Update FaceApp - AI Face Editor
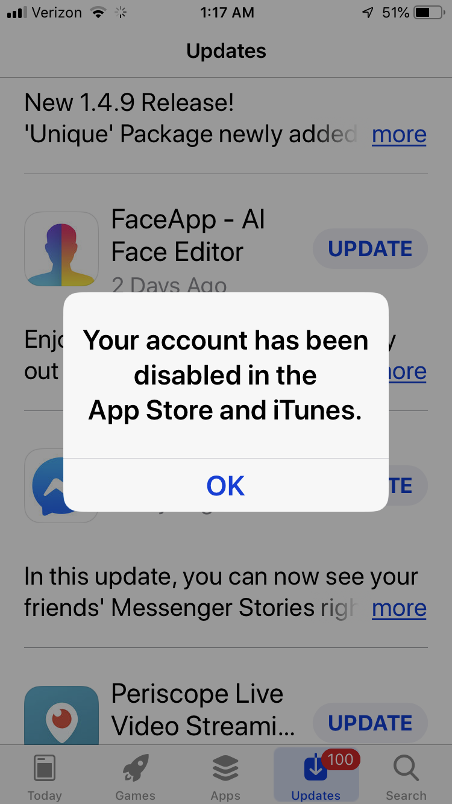 tap(370, 249)
